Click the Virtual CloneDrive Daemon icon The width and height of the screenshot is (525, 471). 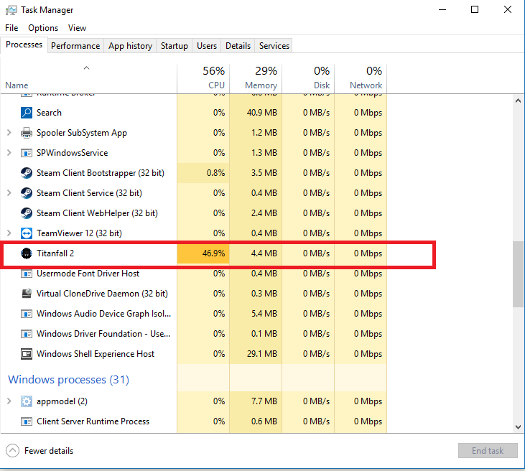27,294
